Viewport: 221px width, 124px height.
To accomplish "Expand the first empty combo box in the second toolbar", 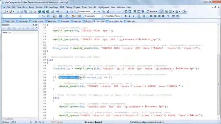I will coord(20,16).
